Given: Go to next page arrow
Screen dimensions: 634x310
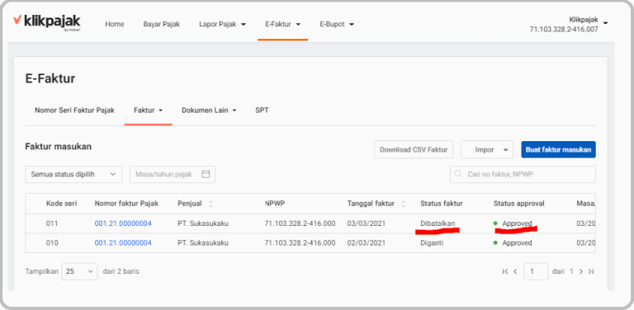Looking at the screenshot, I should click(x=581, y=271).
